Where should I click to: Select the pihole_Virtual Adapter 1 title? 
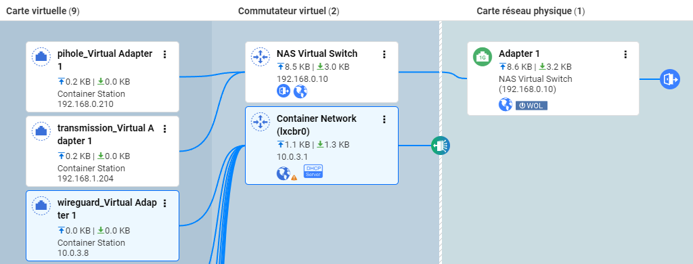pyautogui.click(x=105, y=60)
